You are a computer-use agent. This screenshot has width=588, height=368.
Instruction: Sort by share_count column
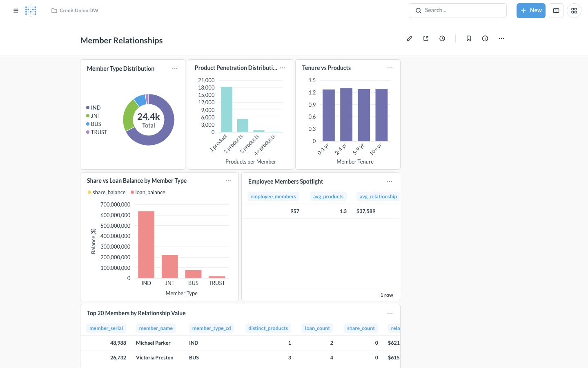361,328
